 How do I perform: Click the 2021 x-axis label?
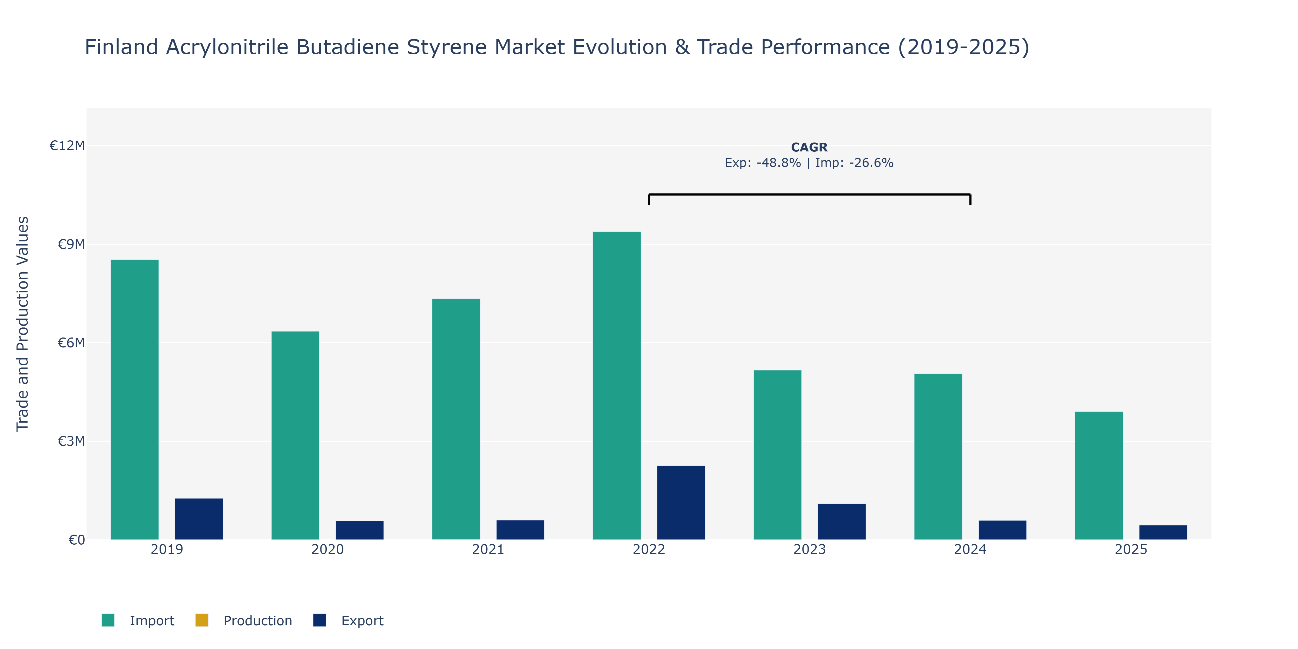(x=488, y=549)
